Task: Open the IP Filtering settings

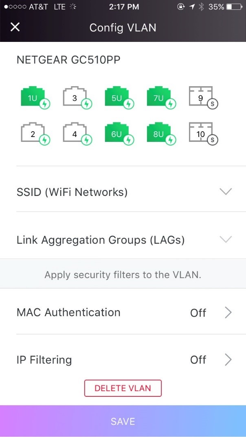Action: [x=228, y=360]
